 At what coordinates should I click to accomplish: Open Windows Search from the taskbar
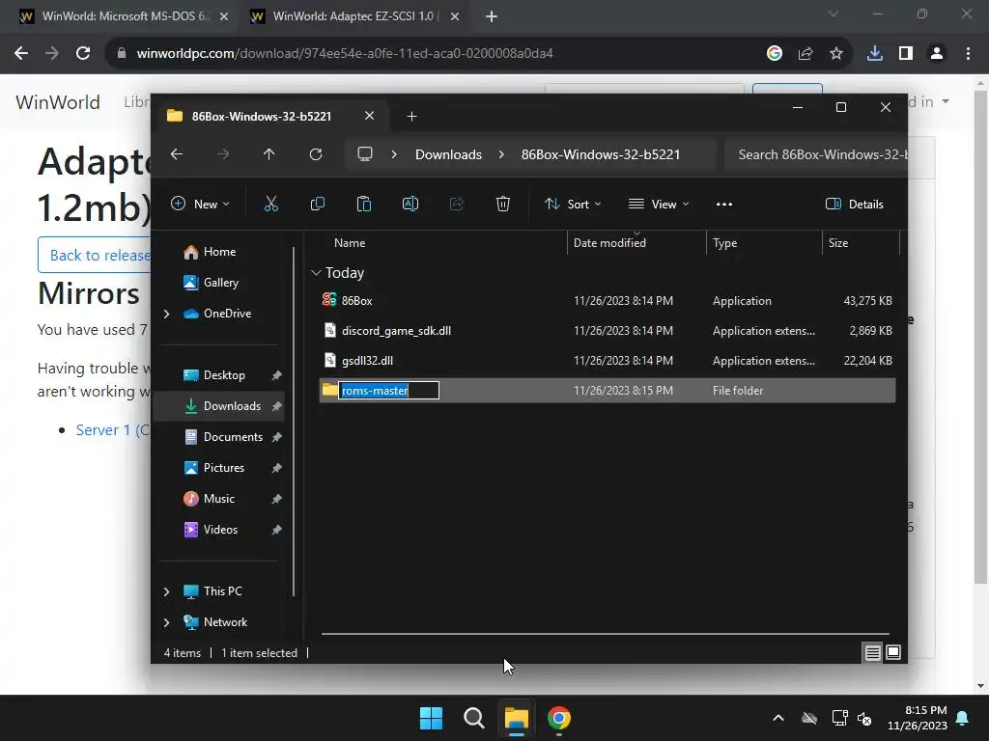coord(473,718)
